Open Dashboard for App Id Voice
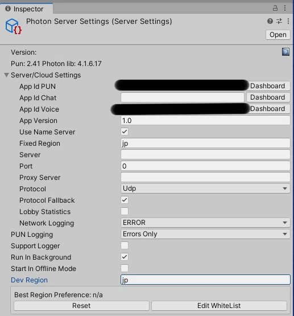Screen dimensions: 294x316 click(268, 109)
